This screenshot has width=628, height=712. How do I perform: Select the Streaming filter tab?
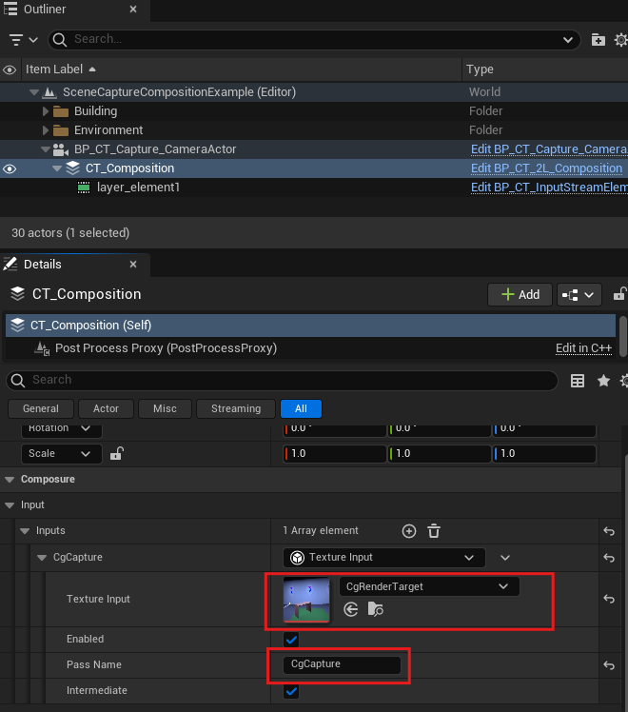[x=235, y=408]
